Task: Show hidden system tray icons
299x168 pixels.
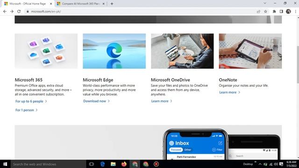Action: point(260,164)
